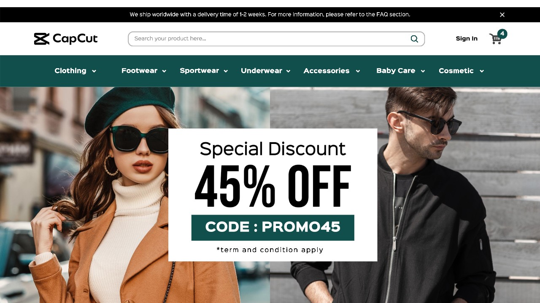This screenshot has width=540, height=303.
Task: Click the cart item count badge
Action: [x=502, y=34]
